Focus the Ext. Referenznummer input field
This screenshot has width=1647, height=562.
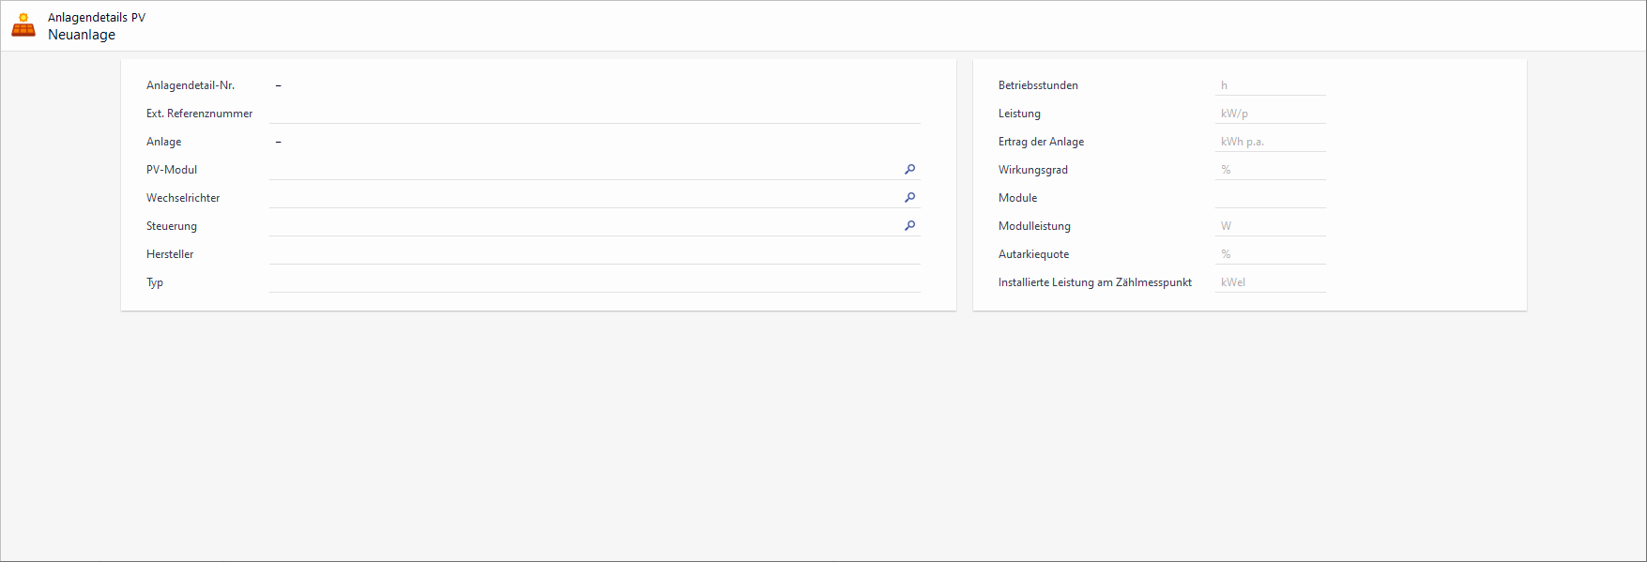[x=593, y=114]
